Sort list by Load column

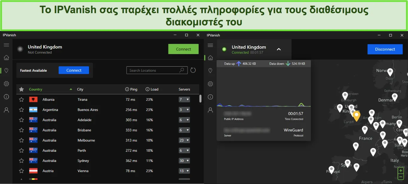pos(154,89)
